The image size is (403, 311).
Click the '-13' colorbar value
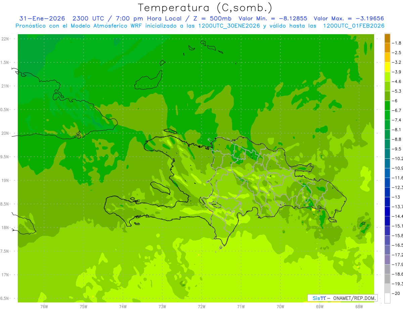click(x=396, y=197)
